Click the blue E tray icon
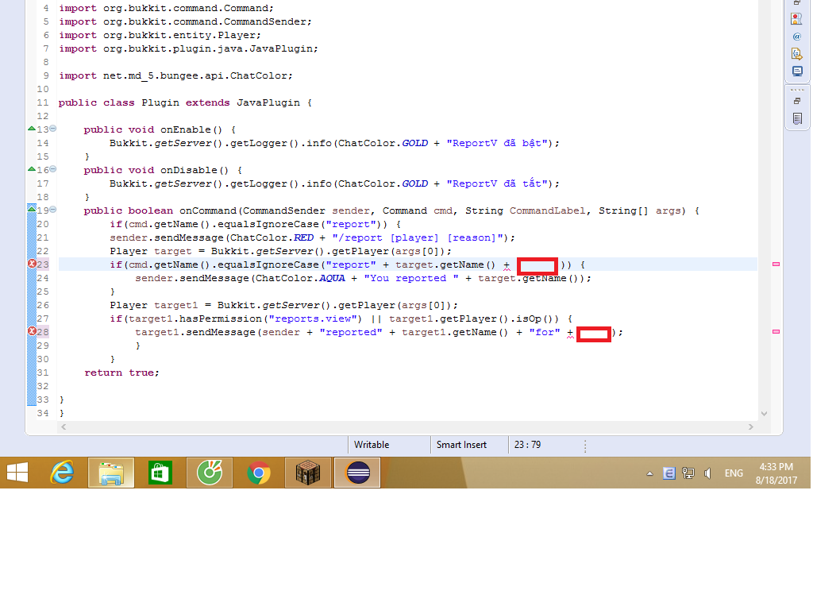The image size is (813, 610). point(669,473)
